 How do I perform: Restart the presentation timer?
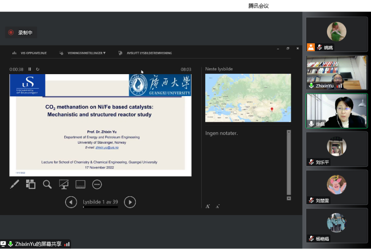(x=38, y=69)
